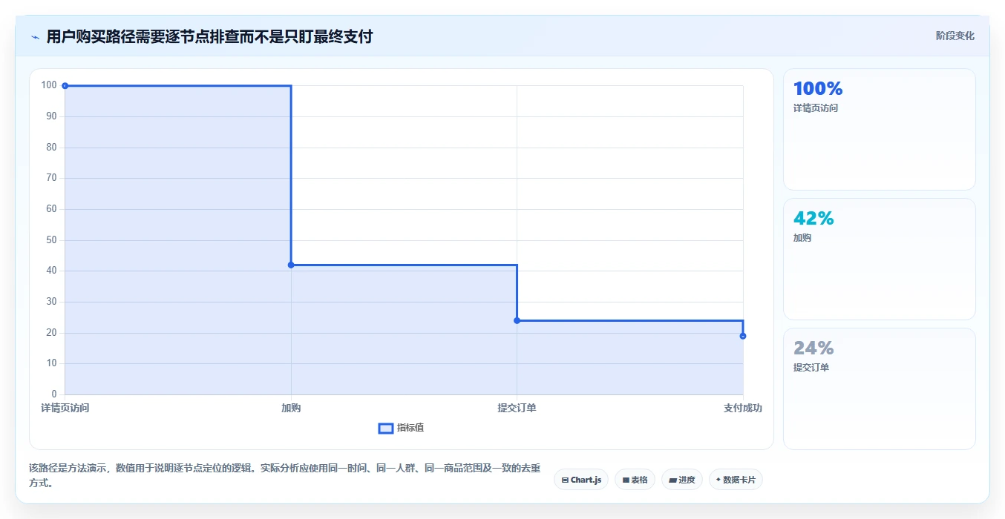Click the 支付成功 x-axis label
Image resolution: width=1005 pixels, height=519 pixels.
pos(743,408)
